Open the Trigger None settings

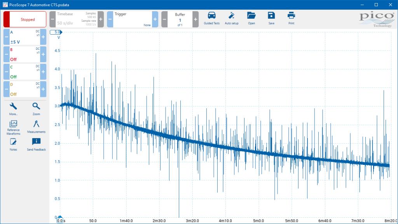tap(133, 19)
